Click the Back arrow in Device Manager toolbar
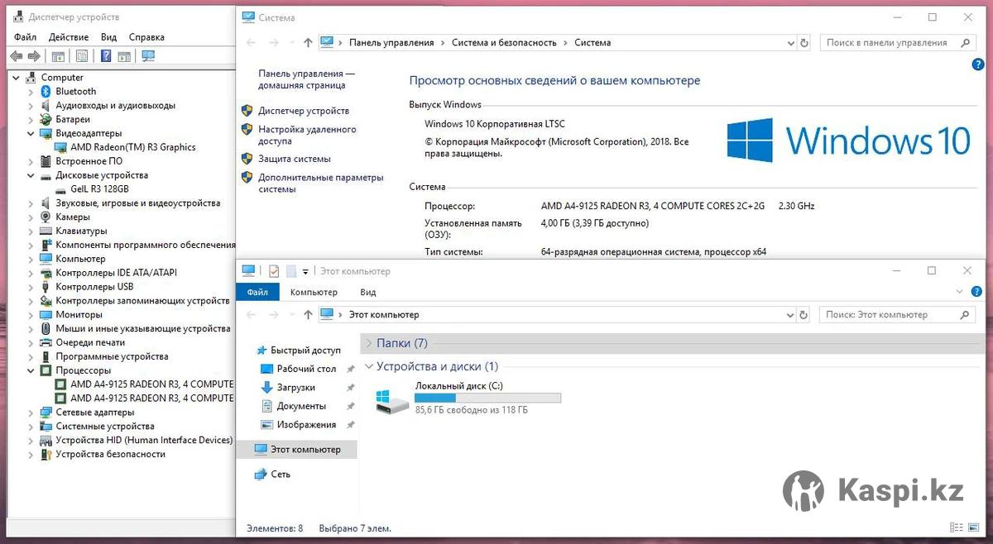The image size is (993, 544). pos(16,56)
